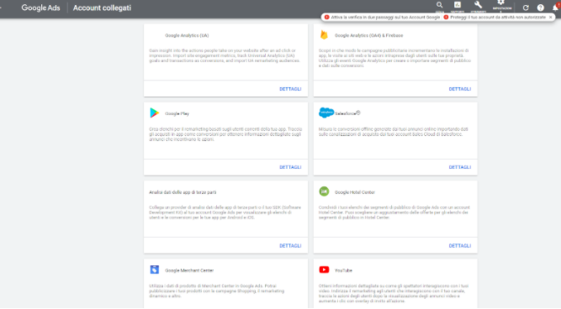Click the Google Hotel Center title
Image resolution: width=561 pixels, height=309 pixels.
coord(355,192)
